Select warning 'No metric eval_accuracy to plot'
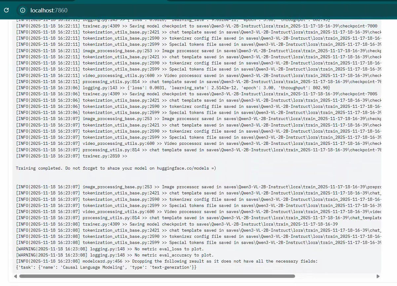Screen dimensions: 397x286 pyautogui.click(x=115, y=255)
